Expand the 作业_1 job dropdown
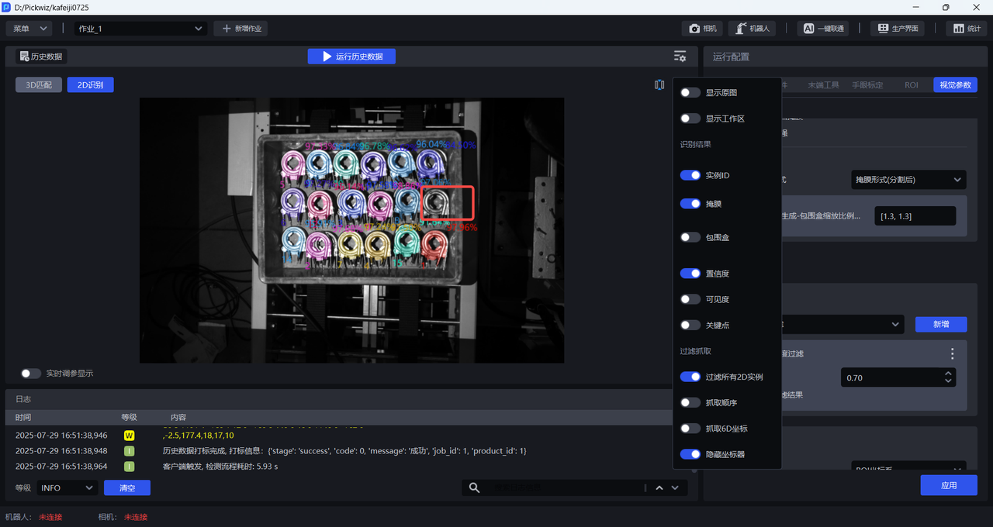Screen dimensions: 993x527 [140, 29]
